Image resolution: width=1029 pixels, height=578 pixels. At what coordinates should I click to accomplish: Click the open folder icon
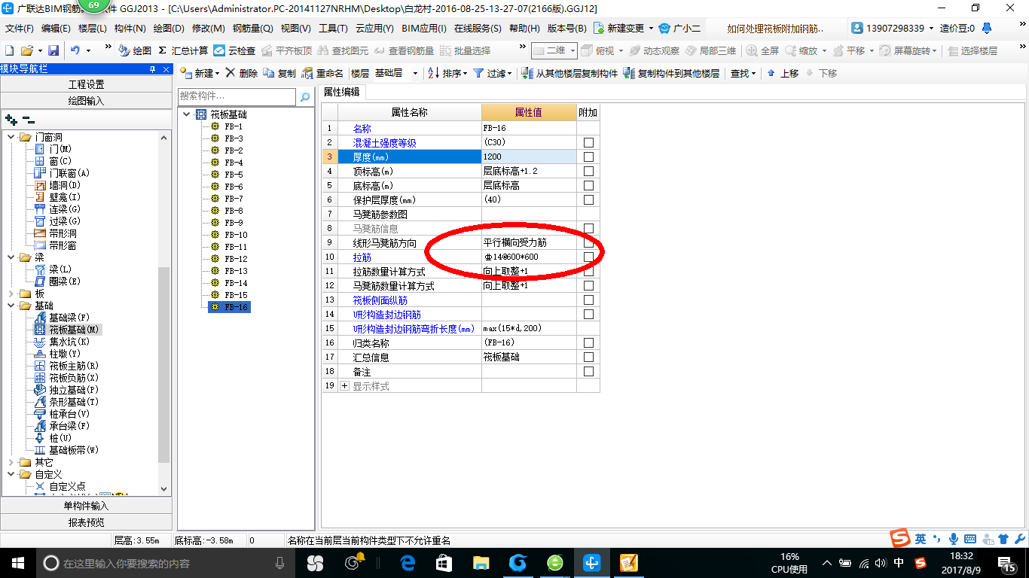click(27, 50)
